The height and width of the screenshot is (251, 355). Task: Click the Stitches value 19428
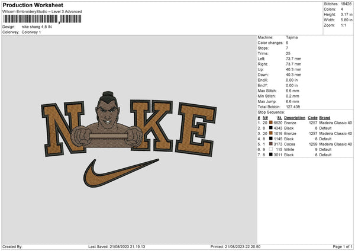[346, 4]
